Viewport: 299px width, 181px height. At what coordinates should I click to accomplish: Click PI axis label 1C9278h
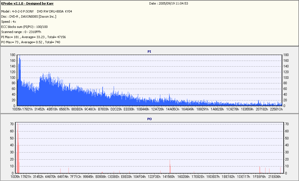[x=232, y=109]
